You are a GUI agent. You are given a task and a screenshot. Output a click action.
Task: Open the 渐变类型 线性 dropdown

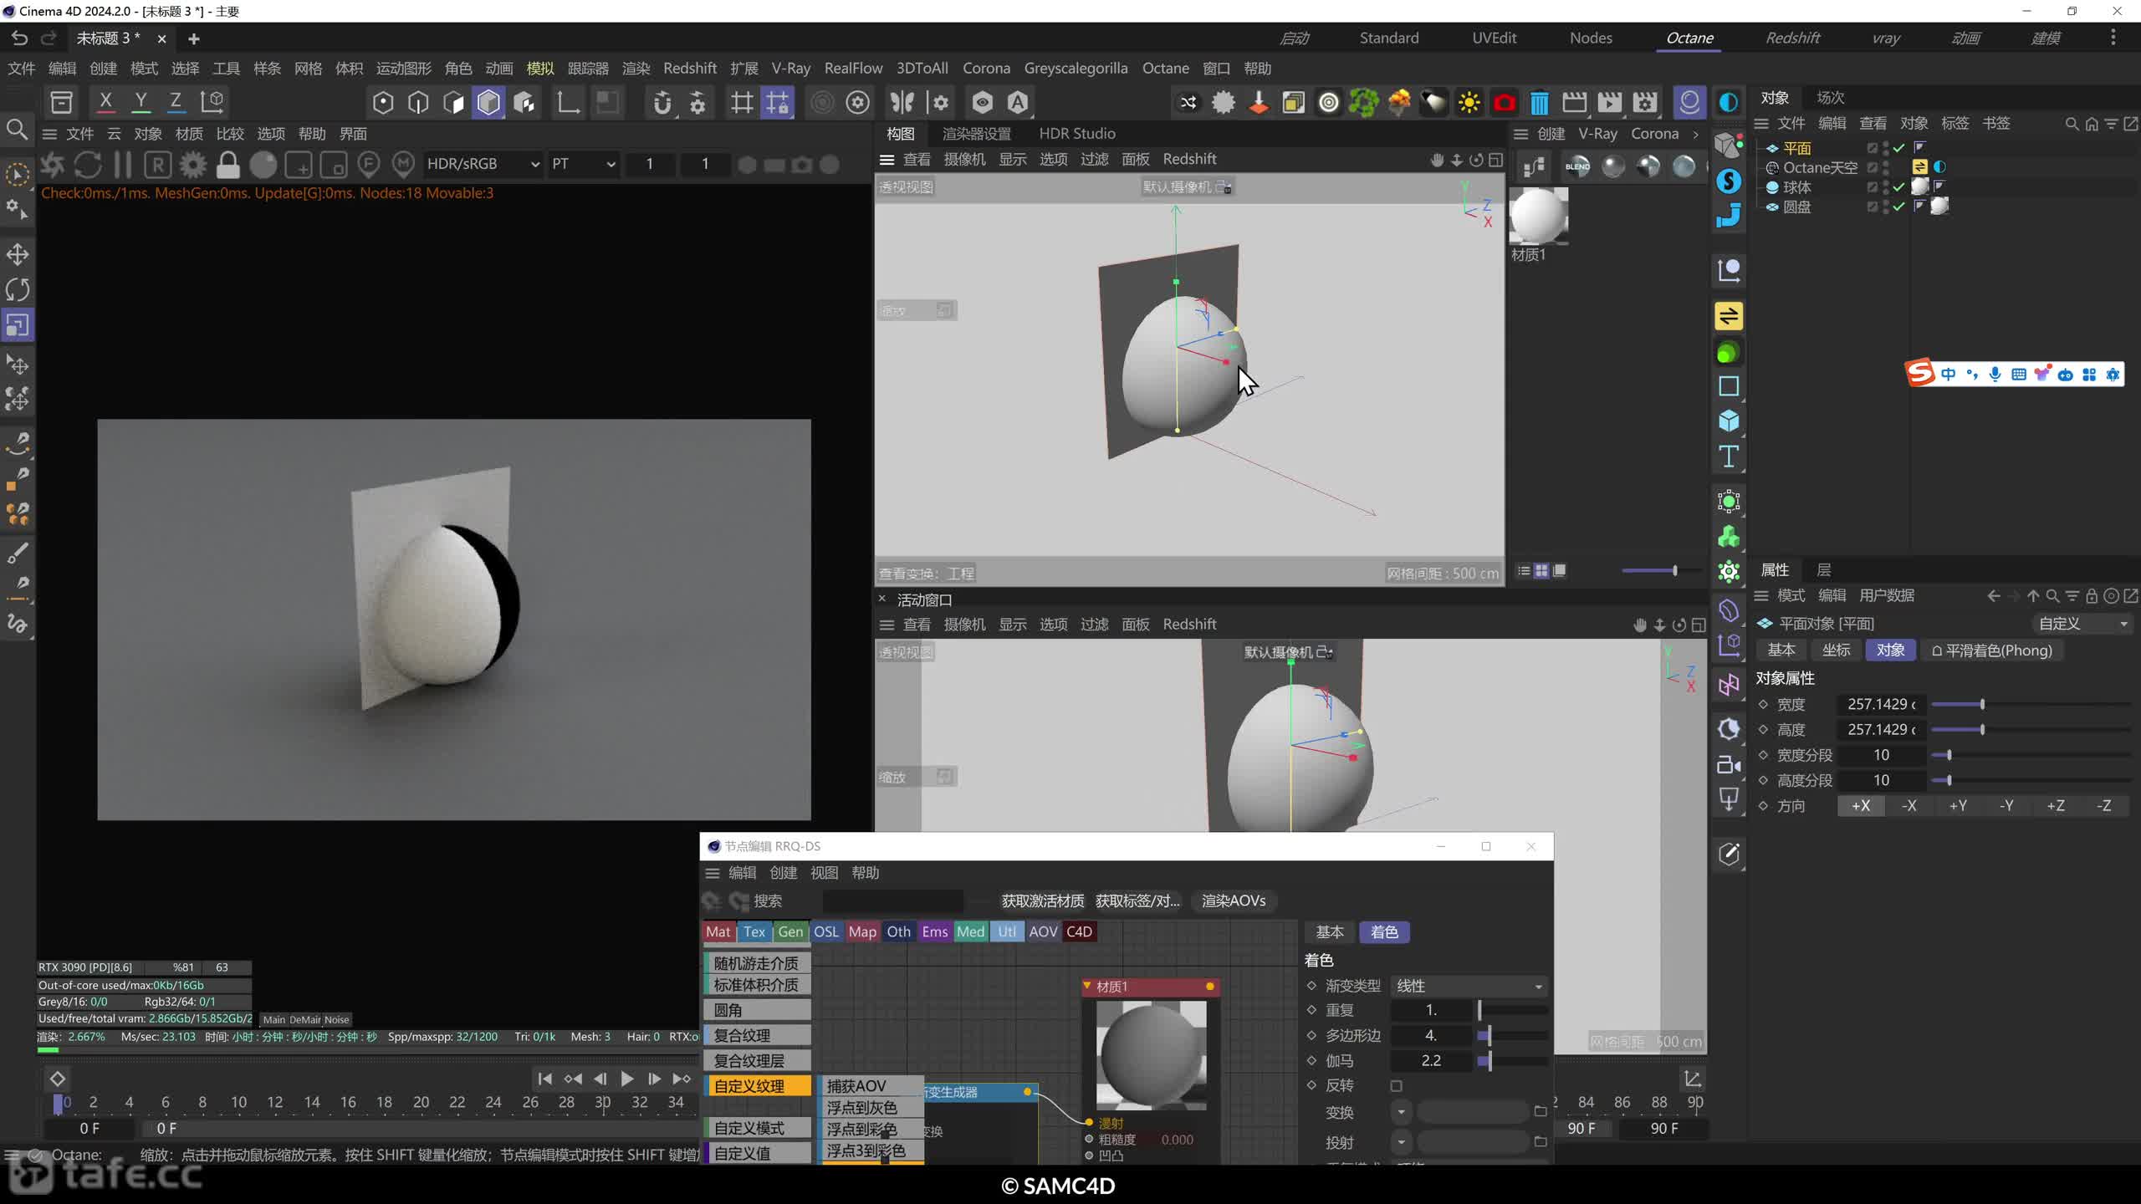coord(1469,986)
